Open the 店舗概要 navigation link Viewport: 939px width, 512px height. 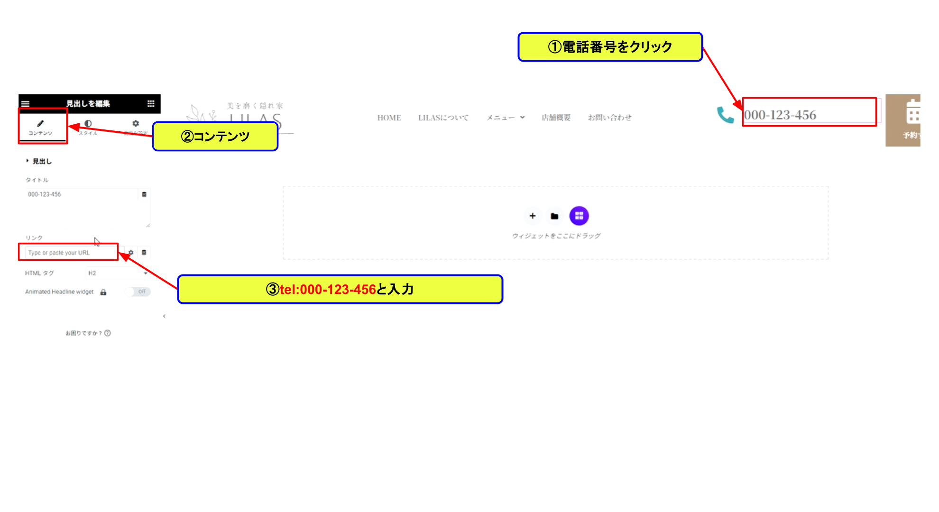(x=556, y=118)
